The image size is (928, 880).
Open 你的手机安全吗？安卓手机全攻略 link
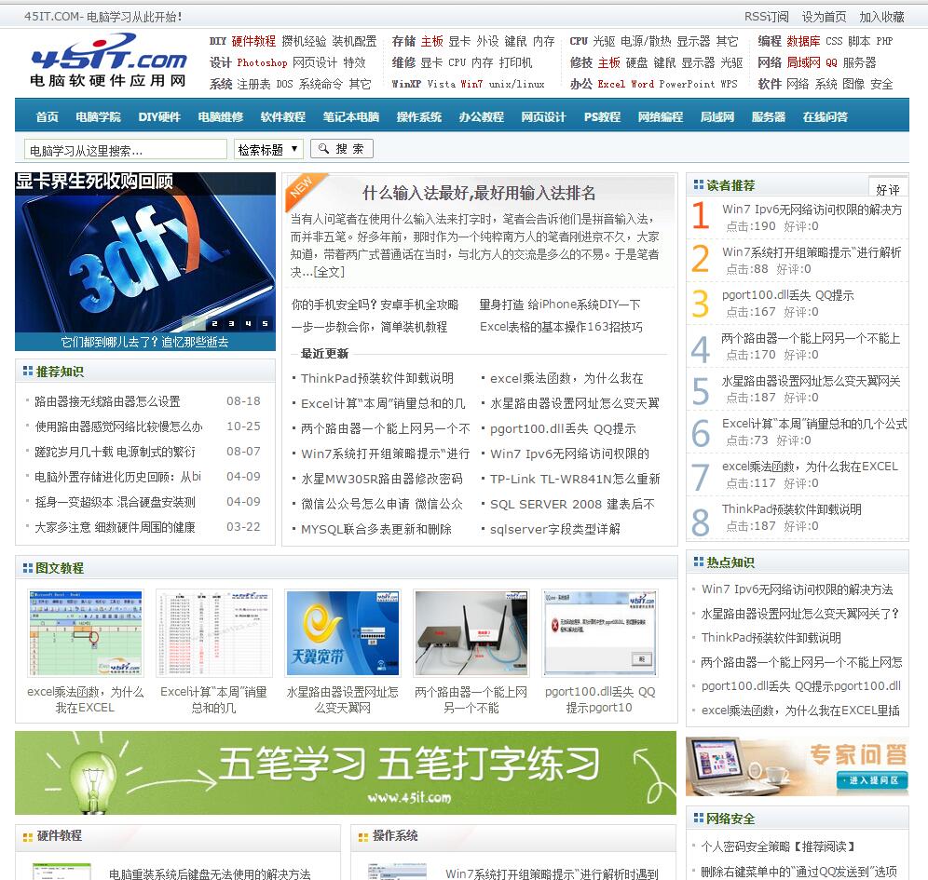[375, 305]
